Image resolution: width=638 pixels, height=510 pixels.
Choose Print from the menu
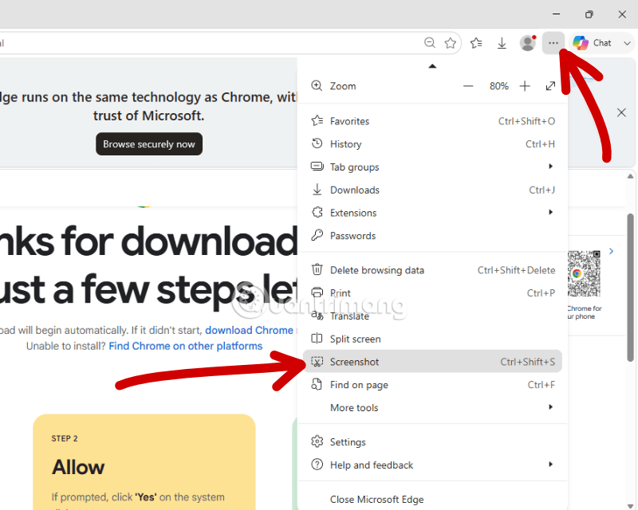click(x=432, y=292)
